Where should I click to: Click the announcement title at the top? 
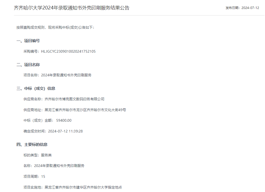point(71,8)
